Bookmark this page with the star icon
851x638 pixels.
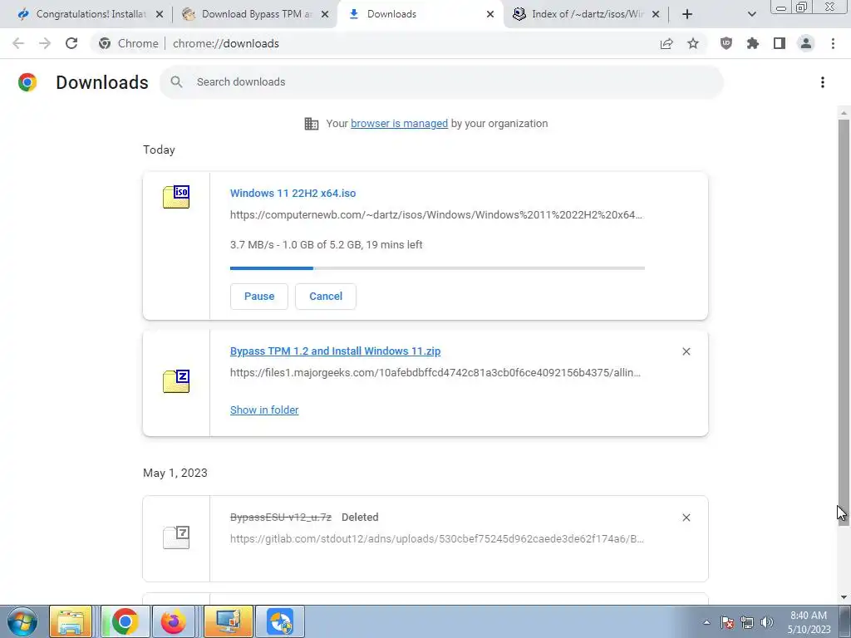click(693, 43)
